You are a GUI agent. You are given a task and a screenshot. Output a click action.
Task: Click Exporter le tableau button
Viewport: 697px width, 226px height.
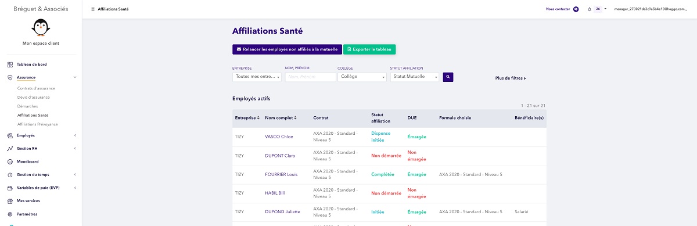369,49
